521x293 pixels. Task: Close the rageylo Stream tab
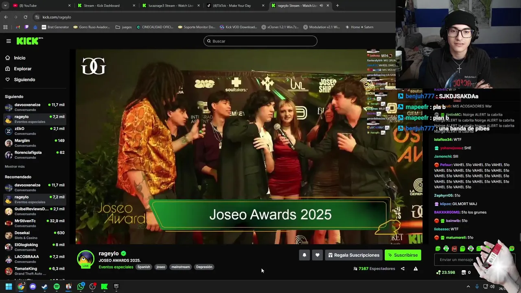(328, 6)
